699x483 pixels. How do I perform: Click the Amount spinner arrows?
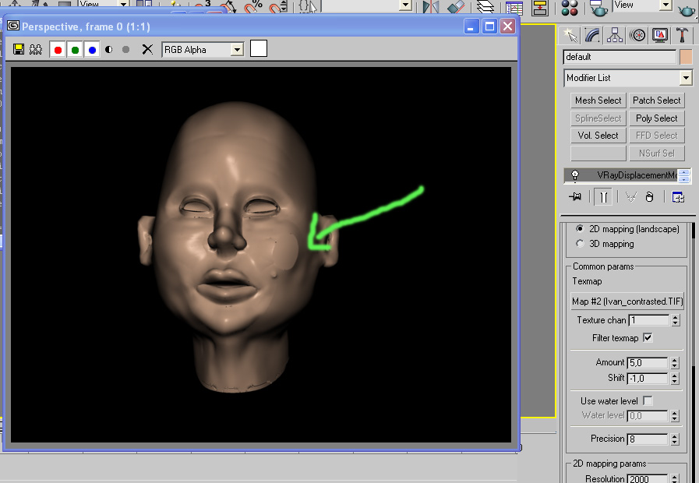(675, 363)
